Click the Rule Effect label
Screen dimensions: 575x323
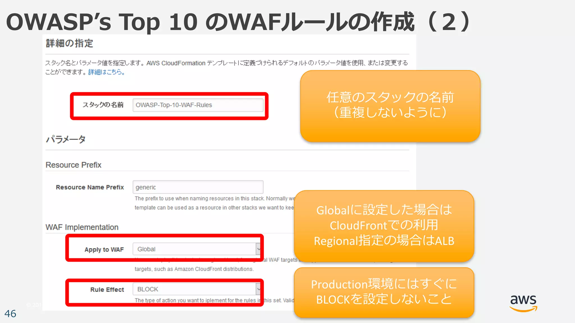(x=107, y=290)
